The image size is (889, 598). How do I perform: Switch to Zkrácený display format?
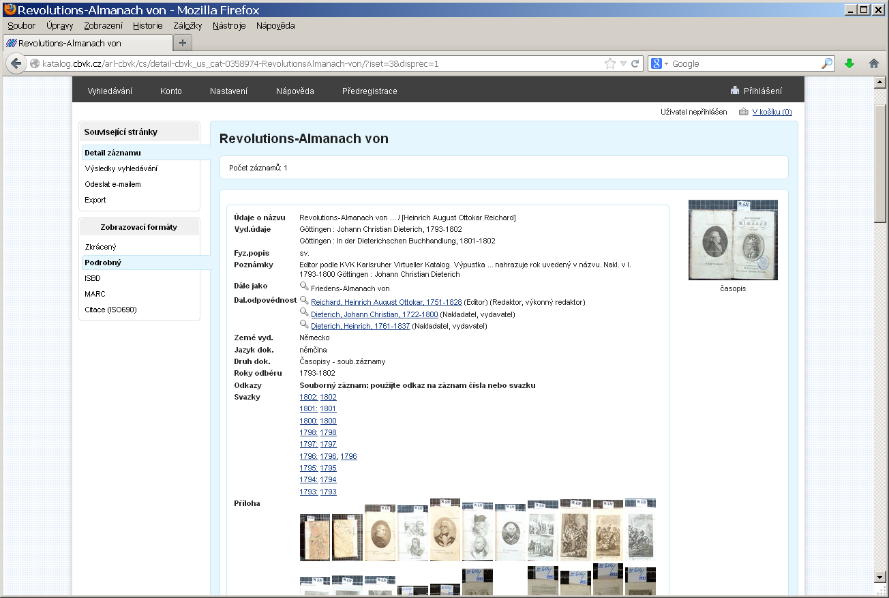(100, 247)
